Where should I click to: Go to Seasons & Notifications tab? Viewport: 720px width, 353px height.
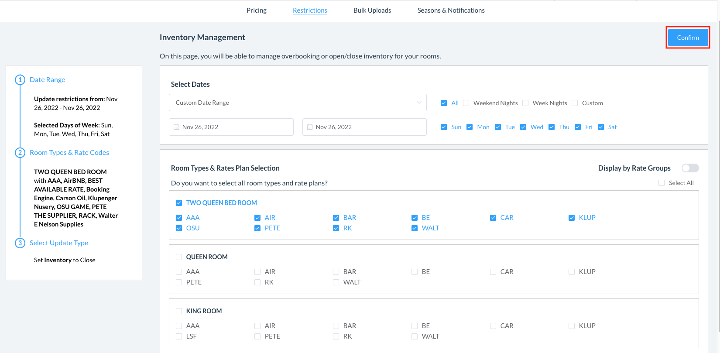(x=451, y=10)
